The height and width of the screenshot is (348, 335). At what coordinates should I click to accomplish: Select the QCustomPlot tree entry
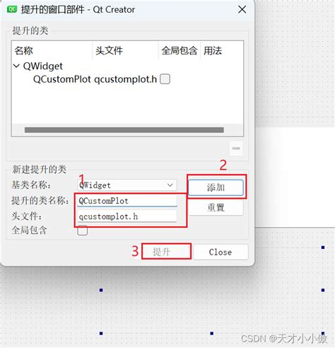click(62, 79)
